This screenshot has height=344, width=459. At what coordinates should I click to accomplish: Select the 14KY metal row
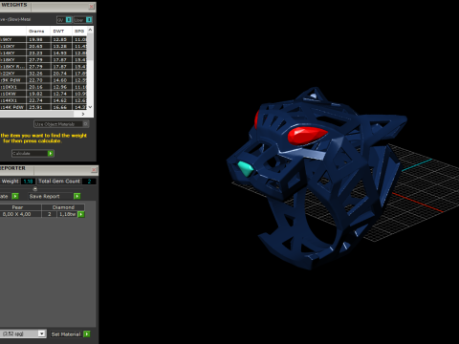point(43,53)
